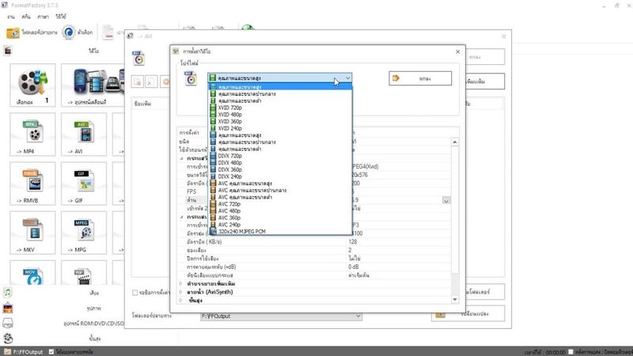Click the faded red document toolbar icon
Viewport: 633px width, 356px height.
(x=108, y=32)
